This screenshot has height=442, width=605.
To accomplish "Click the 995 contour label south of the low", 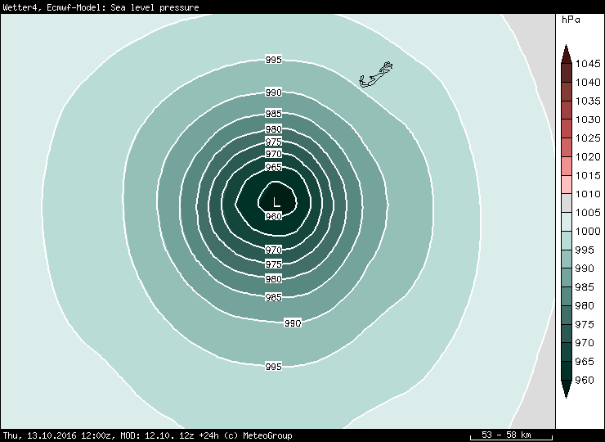I will 274,366.
